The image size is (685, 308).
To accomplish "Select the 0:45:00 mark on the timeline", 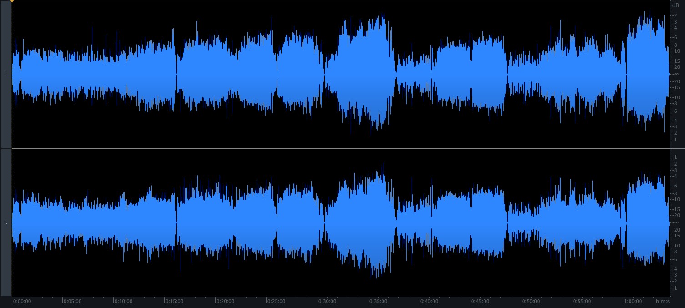I will coord(480,301).
